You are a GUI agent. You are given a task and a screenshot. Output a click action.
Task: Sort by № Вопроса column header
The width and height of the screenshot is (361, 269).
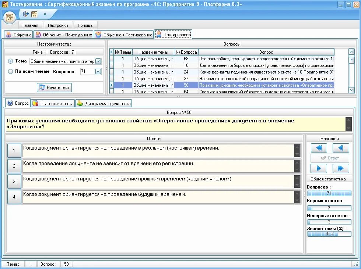pyautogui.click(x=186, y=52)
